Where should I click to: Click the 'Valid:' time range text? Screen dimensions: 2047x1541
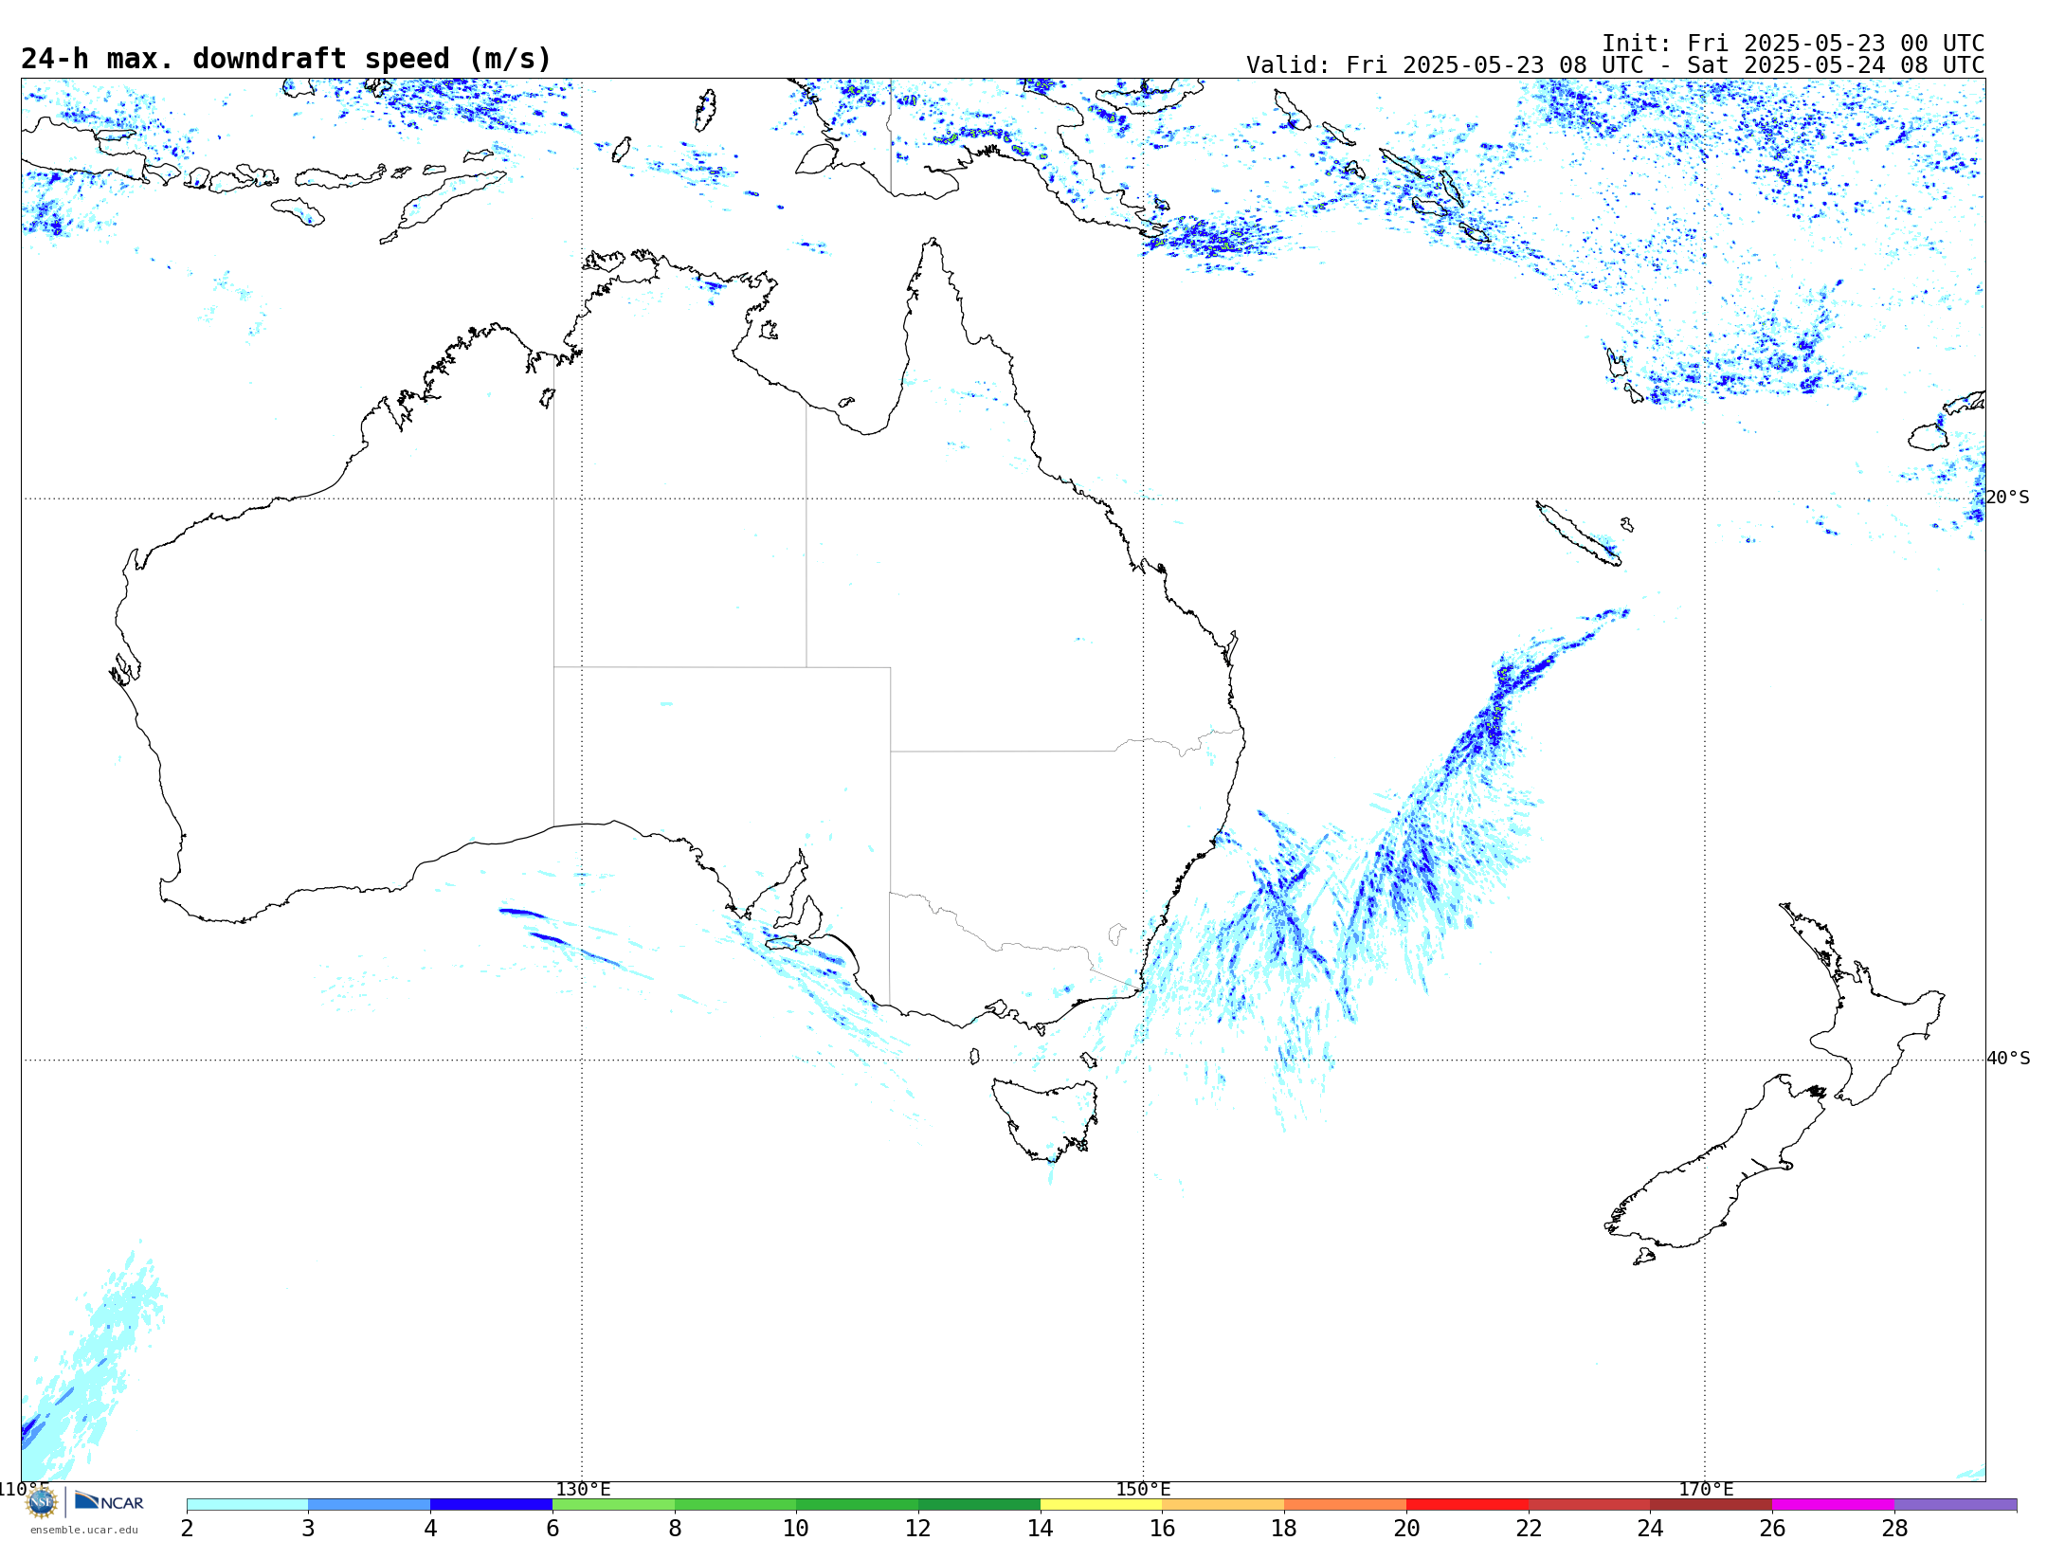coord(1615,65)
